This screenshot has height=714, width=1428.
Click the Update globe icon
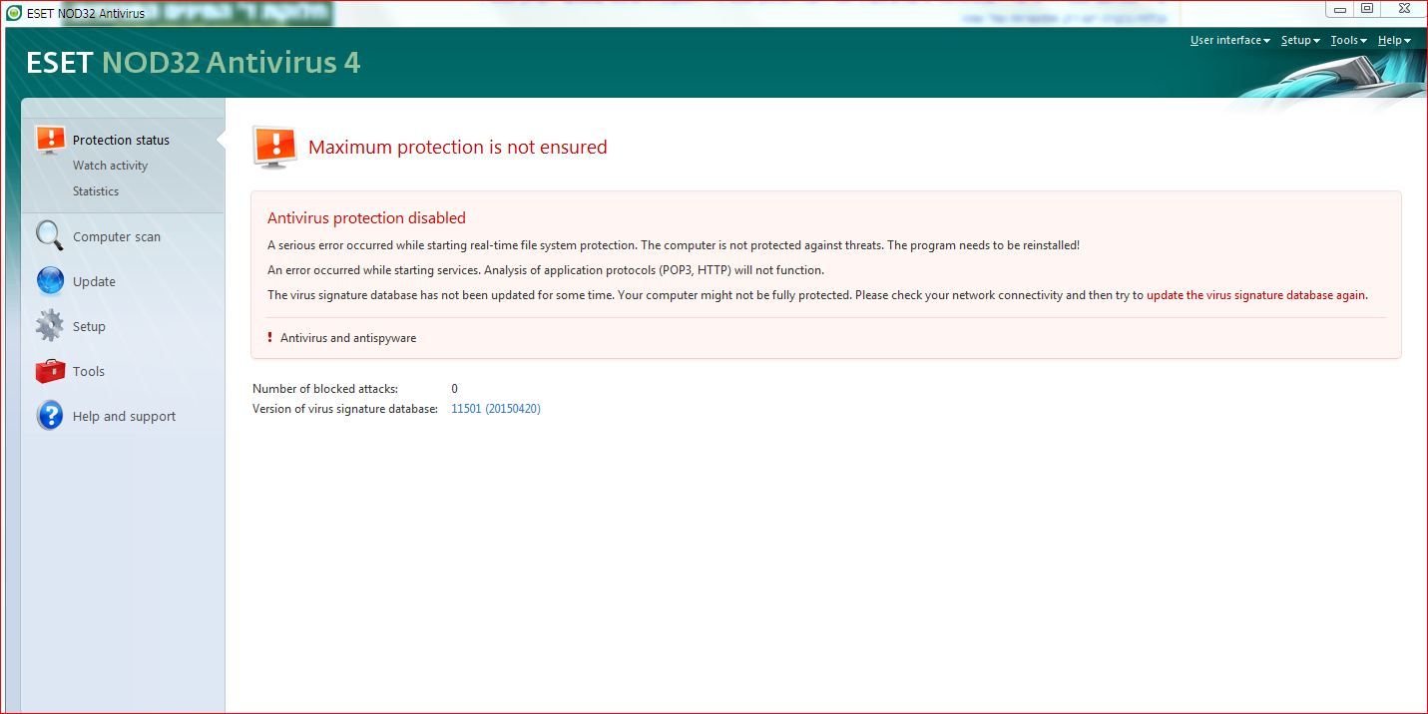click(x=50, y=281)
